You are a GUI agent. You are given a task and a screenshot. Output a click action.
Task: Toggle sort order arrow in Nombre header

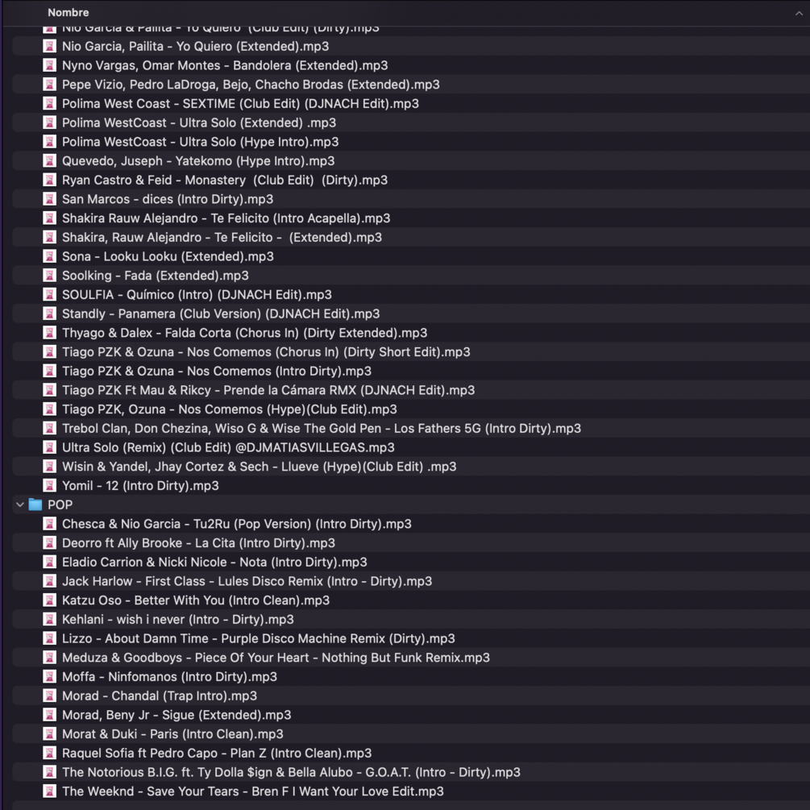tap(799, 14)
